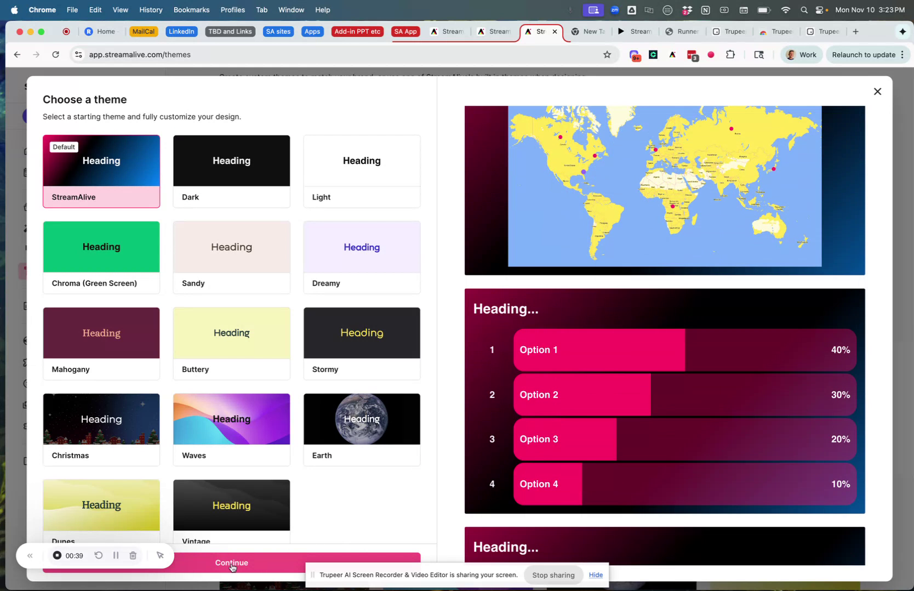Image resolution: width=914 pixels, height=591 pixels.
Task: Click the Continue button below the themes
Action: (231, 562)
